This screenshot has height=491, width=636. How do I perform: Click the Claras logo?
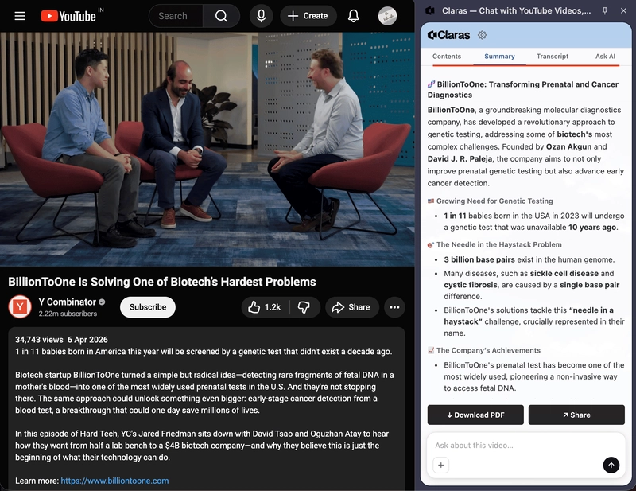pos(448,35)
